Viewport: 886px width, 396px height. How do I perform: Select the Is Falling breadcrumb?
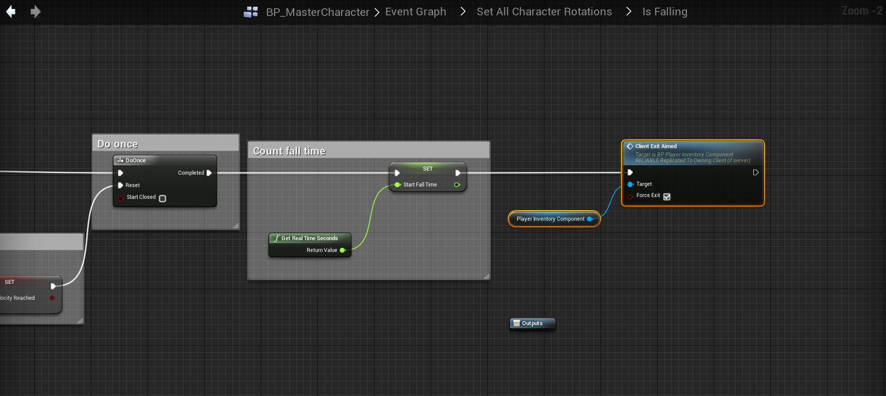664,12
